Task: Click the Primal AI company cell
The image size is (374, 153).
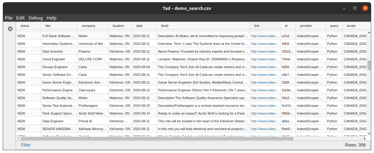Action: [x=93, y=121]
